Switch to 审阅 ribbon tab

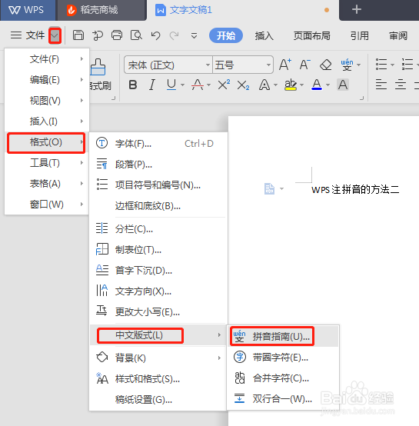tap(398, 36)
